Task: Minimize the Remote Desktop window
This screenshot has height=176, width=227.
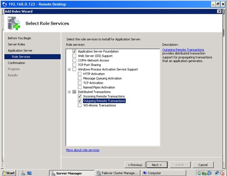Action: tap(213, 4)
